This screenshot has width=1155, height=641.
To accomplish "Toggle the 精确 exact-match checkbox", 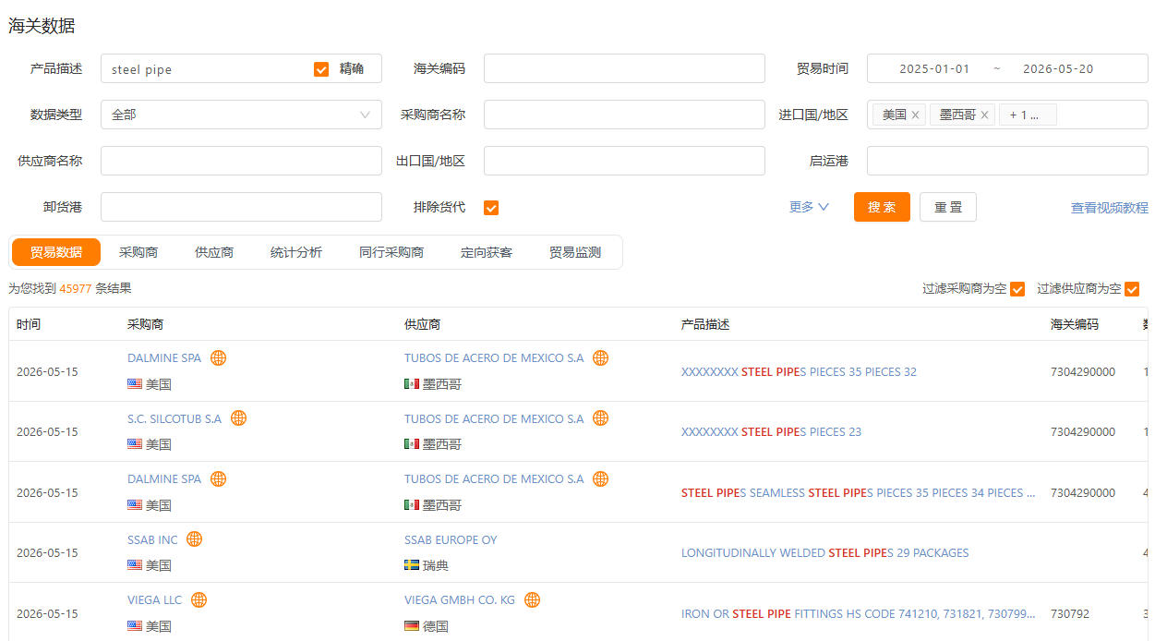I will pos(321,69).
